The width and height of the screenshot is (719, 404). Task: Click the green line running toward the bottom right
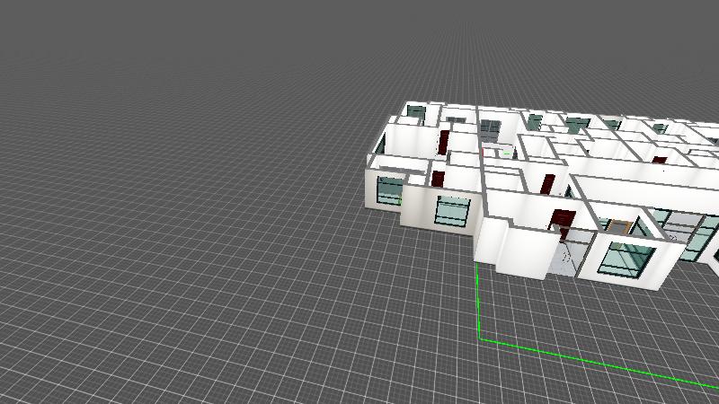point(602,364)
